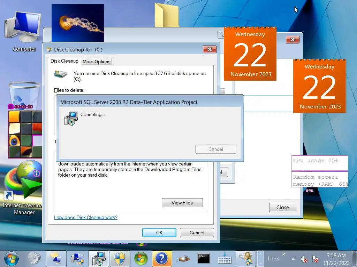Click the Action Center flag tray icon
Viewport: 357px width, 267px height.
[x=315, y=259]
